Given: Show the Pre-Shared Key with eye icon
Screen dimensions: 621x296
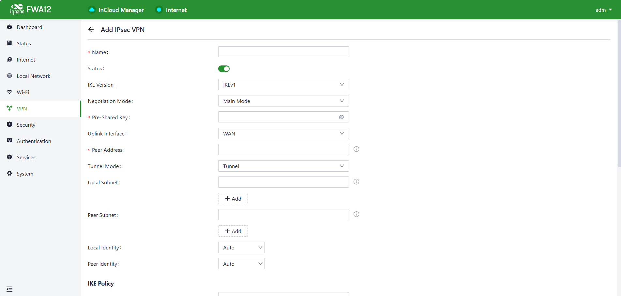Looking at the screenshot, I should [x=341, y=117].
